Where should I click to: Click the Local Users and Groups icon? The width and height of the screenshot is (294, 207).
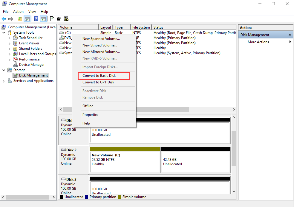click(15, 54)
